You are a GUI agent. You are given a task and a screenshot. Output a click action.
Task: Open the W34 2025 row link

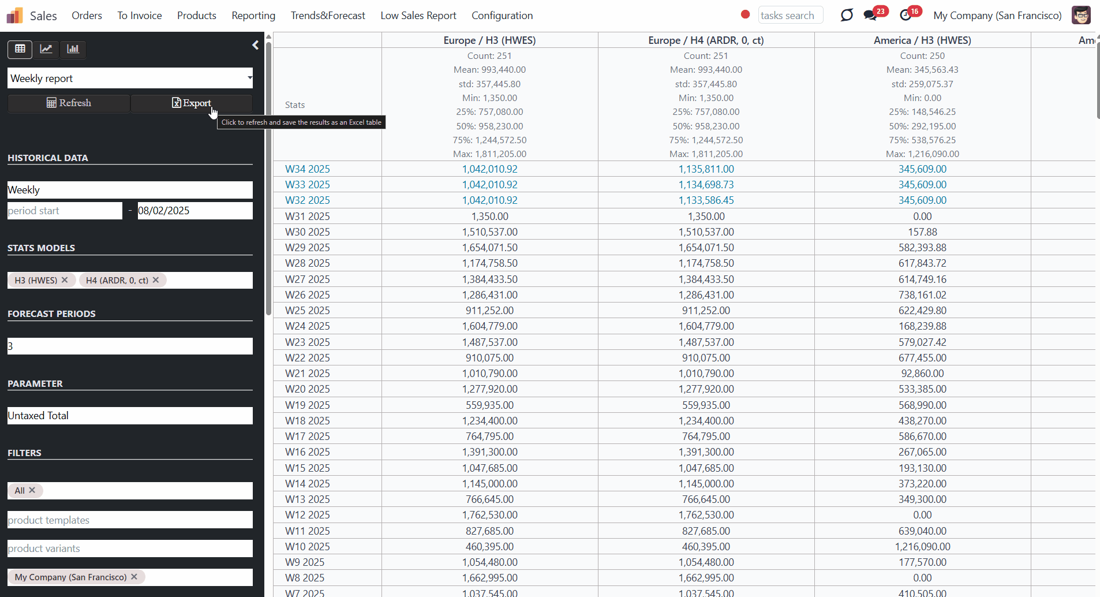coord(308,169)
